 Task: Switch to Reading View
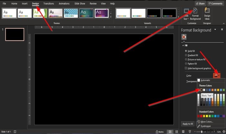(183, 132)
